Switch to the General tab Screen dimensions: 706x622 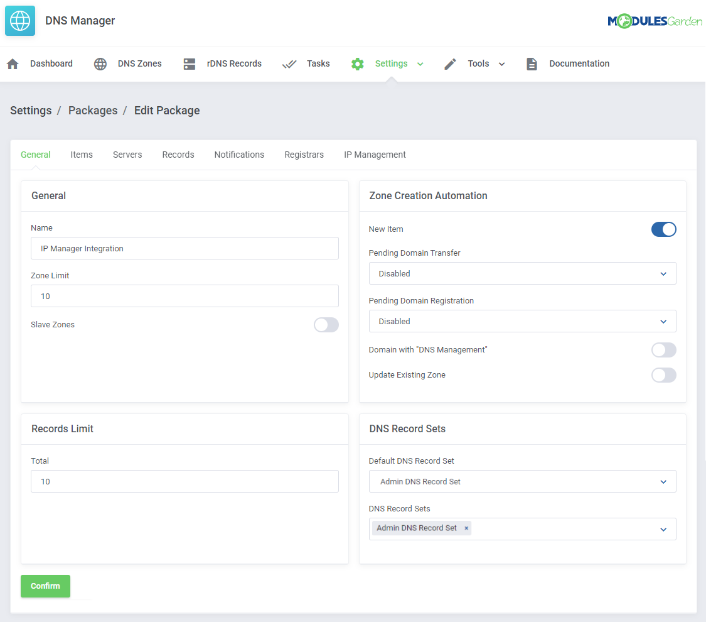click(x=36, y=155)
